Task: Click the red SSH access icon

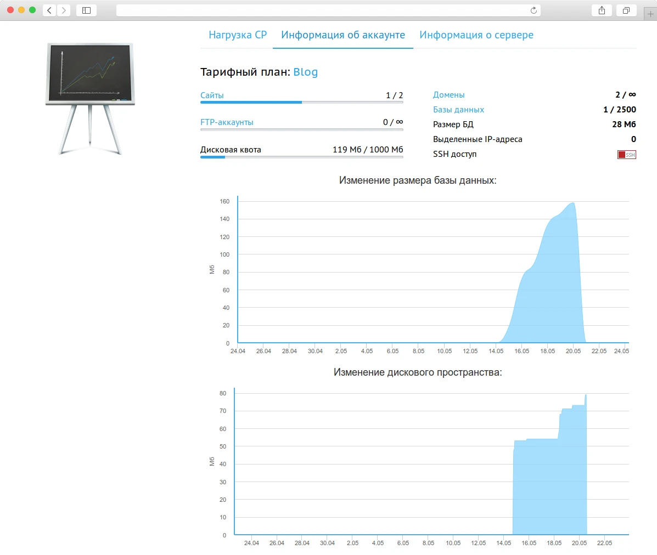Action: pyautogui.click(x=626, y=155)
